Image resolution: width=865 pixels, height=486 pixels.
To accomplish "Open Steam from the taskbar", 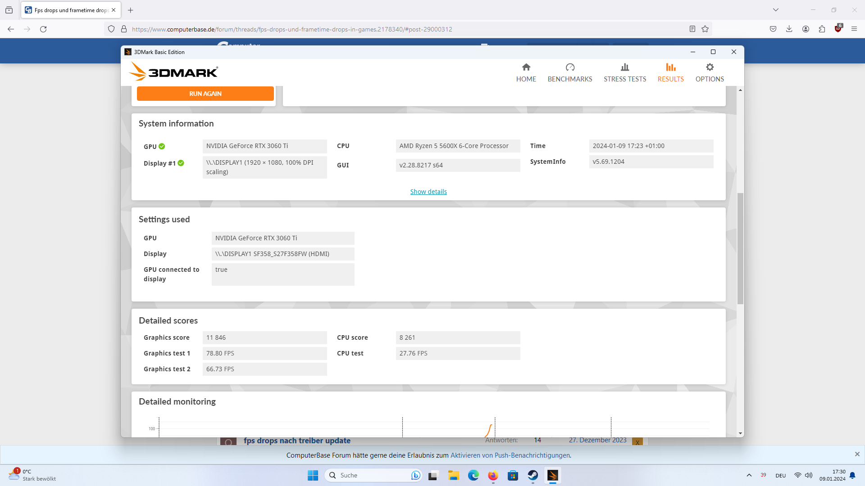I will pos(533,475).
